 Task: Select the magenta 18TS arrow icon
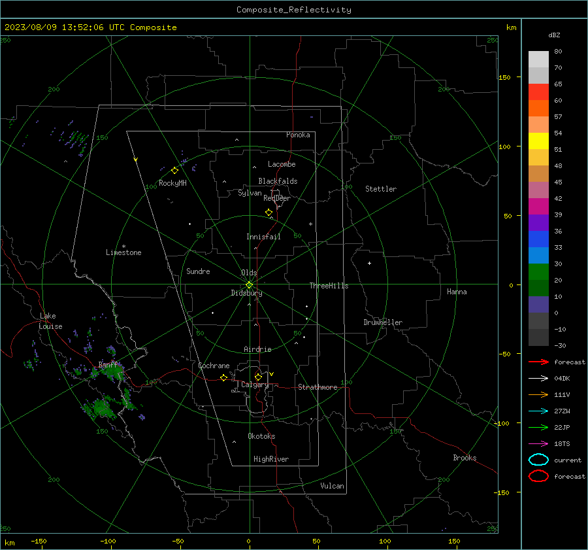point(538,444)
